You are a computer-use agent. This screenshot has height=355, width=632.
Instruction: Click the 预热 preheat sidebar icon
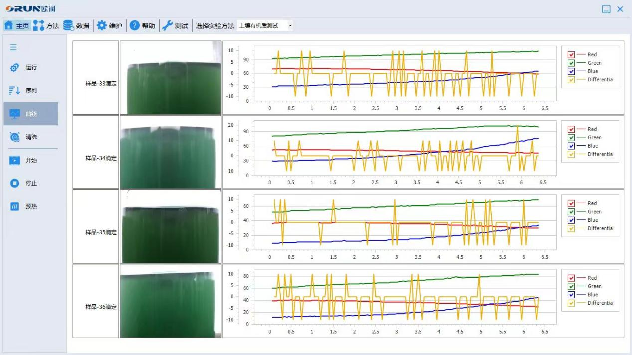coord(15,206)
